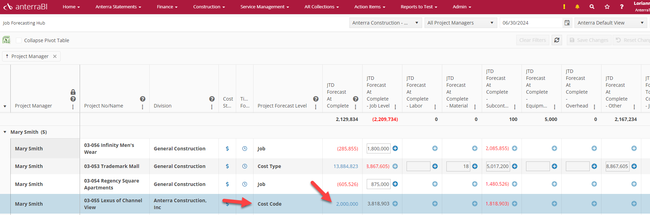
Task: Select the 03-055 Lexus of Channel View row
Action: (325, 204)
